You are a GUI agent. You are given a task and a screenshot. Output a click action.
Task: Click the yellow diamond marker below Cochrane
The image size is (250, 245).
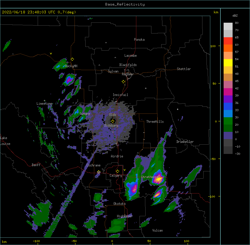(x=99, y=172)
